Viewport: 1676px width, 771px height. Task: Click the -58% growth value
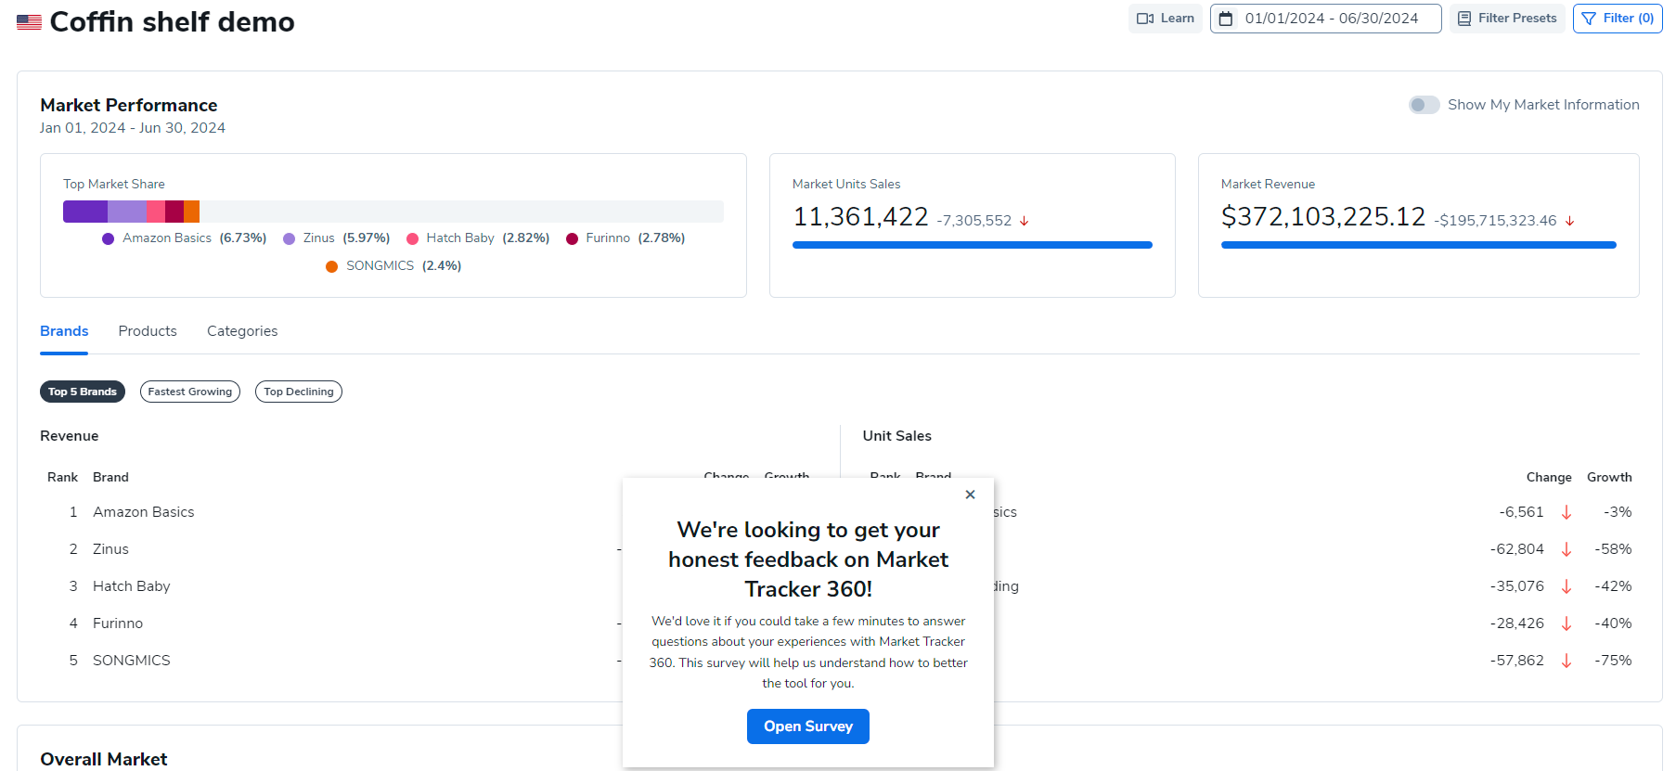click(x=1614, y=549)
